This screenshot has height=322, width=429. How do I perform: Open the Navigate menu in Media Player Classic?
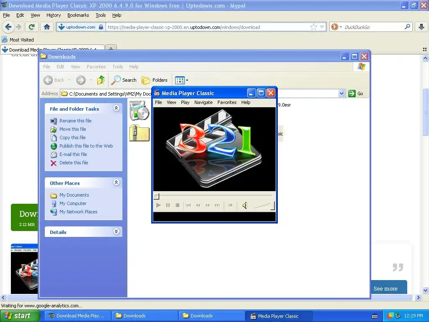(x=203, y=102)
